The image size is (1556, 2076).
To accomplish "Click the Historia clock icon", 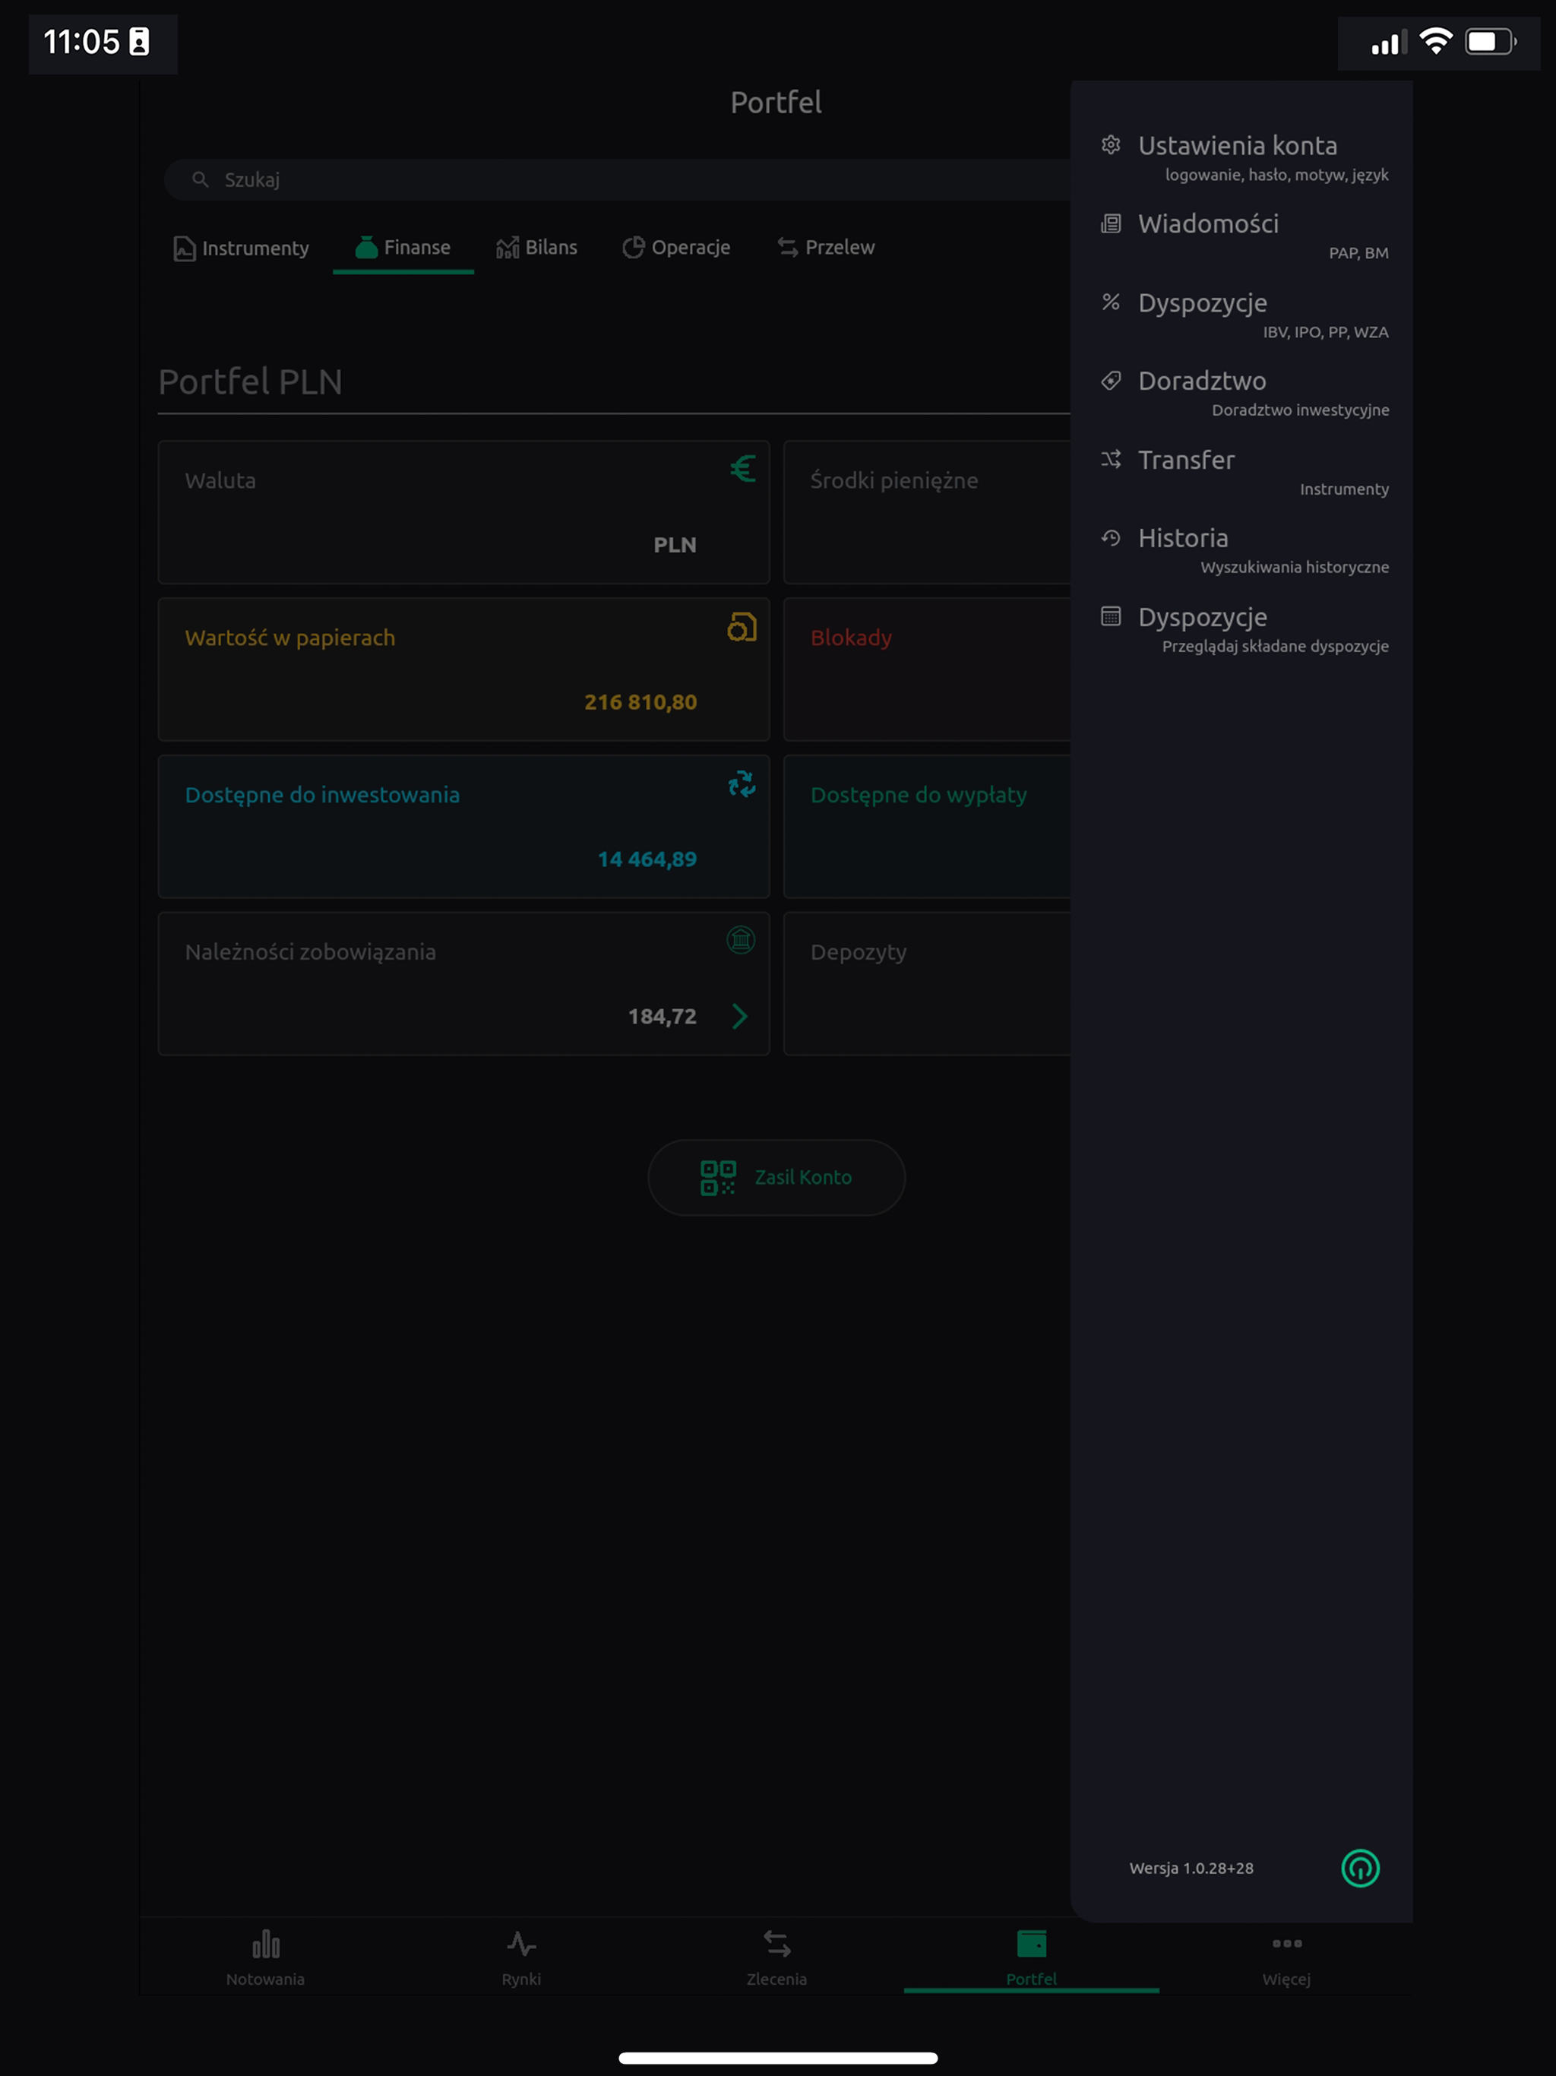I will coord(1110,538).
